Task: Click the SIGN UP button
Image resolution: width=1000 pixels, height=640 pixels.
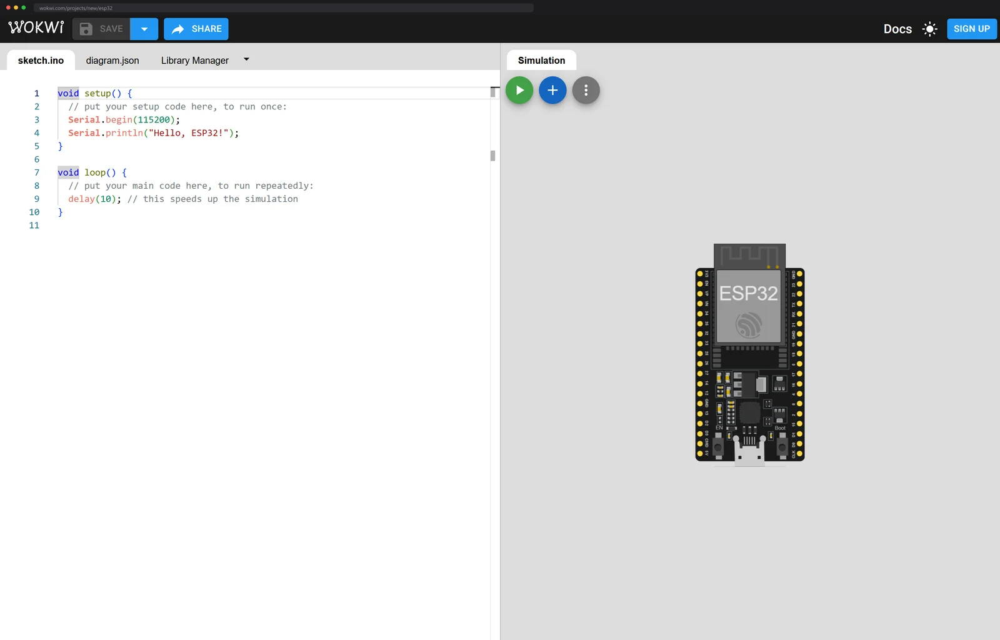Action: click(972, 29)
